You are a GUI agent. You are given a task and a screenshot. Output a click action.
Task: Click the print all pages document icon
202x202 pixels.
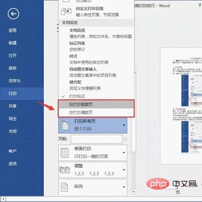point(65,125)
